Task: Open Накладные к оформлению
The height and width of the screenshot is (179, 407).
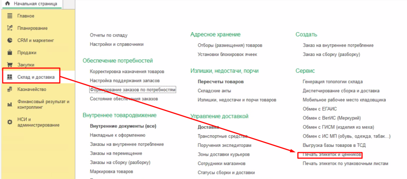Action: coord(118,135)
